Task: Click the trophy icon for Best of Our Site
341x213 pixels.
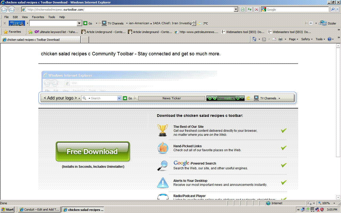Action: tap(163, 130)
